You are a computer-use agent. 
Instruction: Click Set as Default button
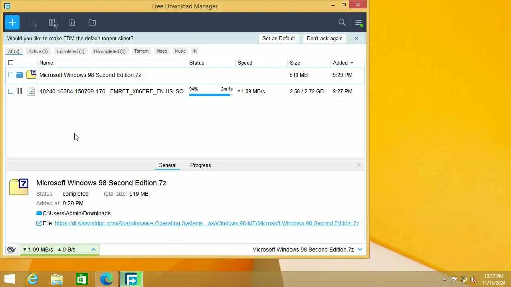[279, 38]
